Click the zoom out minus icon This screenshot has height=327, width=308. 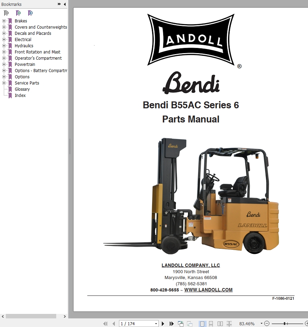pos(267,324)
